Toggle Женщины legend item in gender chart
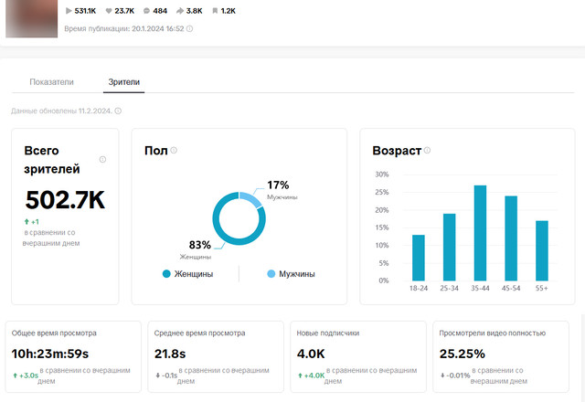 pyautogui.click(x=188, y=274)
